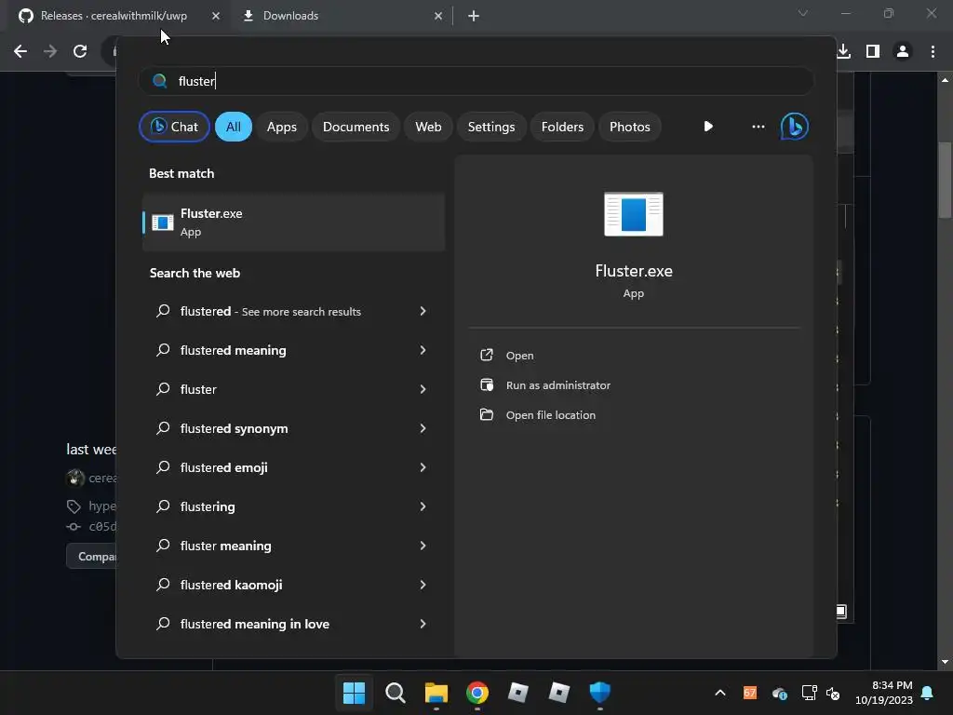Expand the 'flustered - See more' result chevron
953x715 pixels.
click(x=423, y=311)
